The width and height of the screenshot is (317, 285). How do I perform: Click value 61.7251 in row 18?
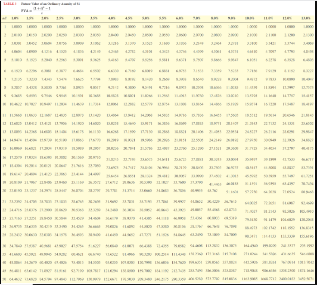click(307, 176)
